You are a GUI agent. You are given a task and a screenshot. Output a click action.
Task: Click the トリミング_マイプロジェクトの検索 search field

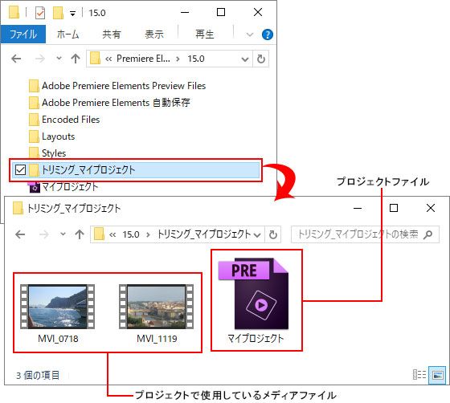click(359, 234)
